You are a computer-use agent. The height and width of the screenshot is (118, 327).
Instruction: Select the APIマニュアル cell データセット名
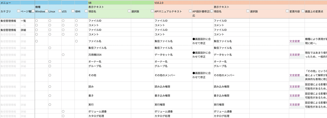(x=173, y=55)
